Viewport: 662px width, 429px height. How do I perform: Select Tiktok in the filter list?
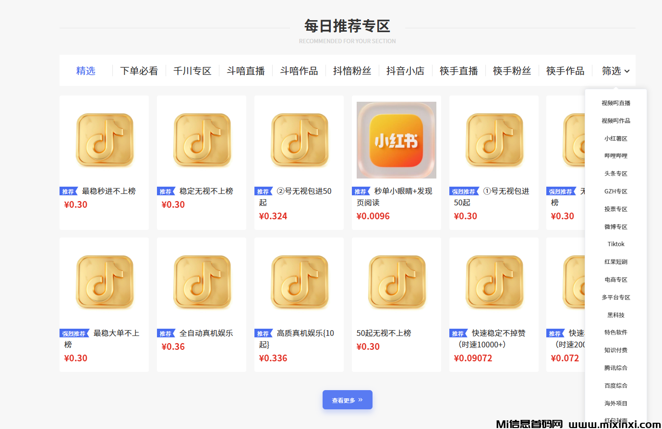click(x=616, y=244)
